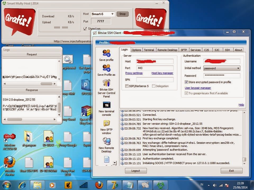
Task: Click the Password field in Authentication
Action: pos(222,76)
